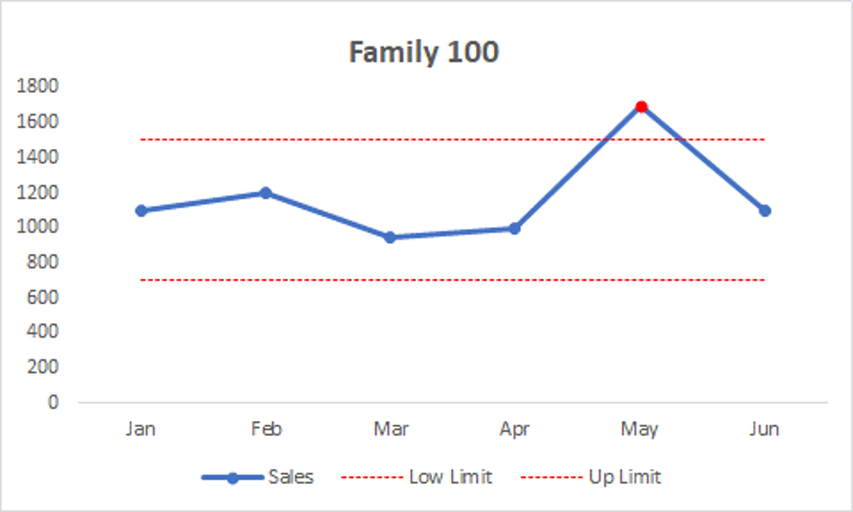Click the Up Limit dashed legend icon
This screenshot has width=853, height=512.
coord(551,477)
